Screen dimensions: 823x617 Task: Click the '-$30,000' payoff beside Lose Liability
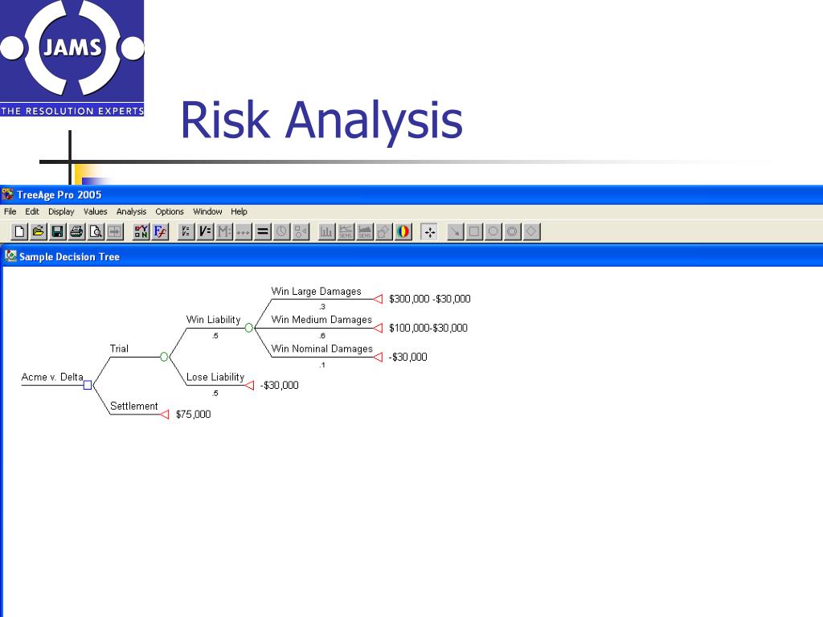pos(279,386)
